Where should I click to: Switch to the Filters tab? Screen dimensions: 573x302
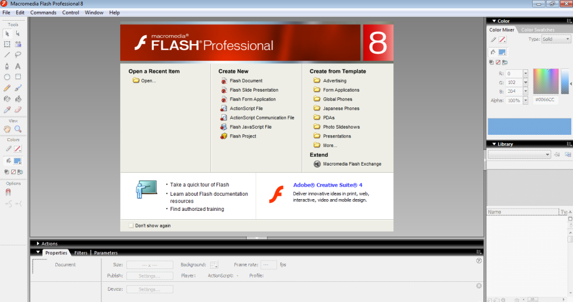click(x=81, y=253)
